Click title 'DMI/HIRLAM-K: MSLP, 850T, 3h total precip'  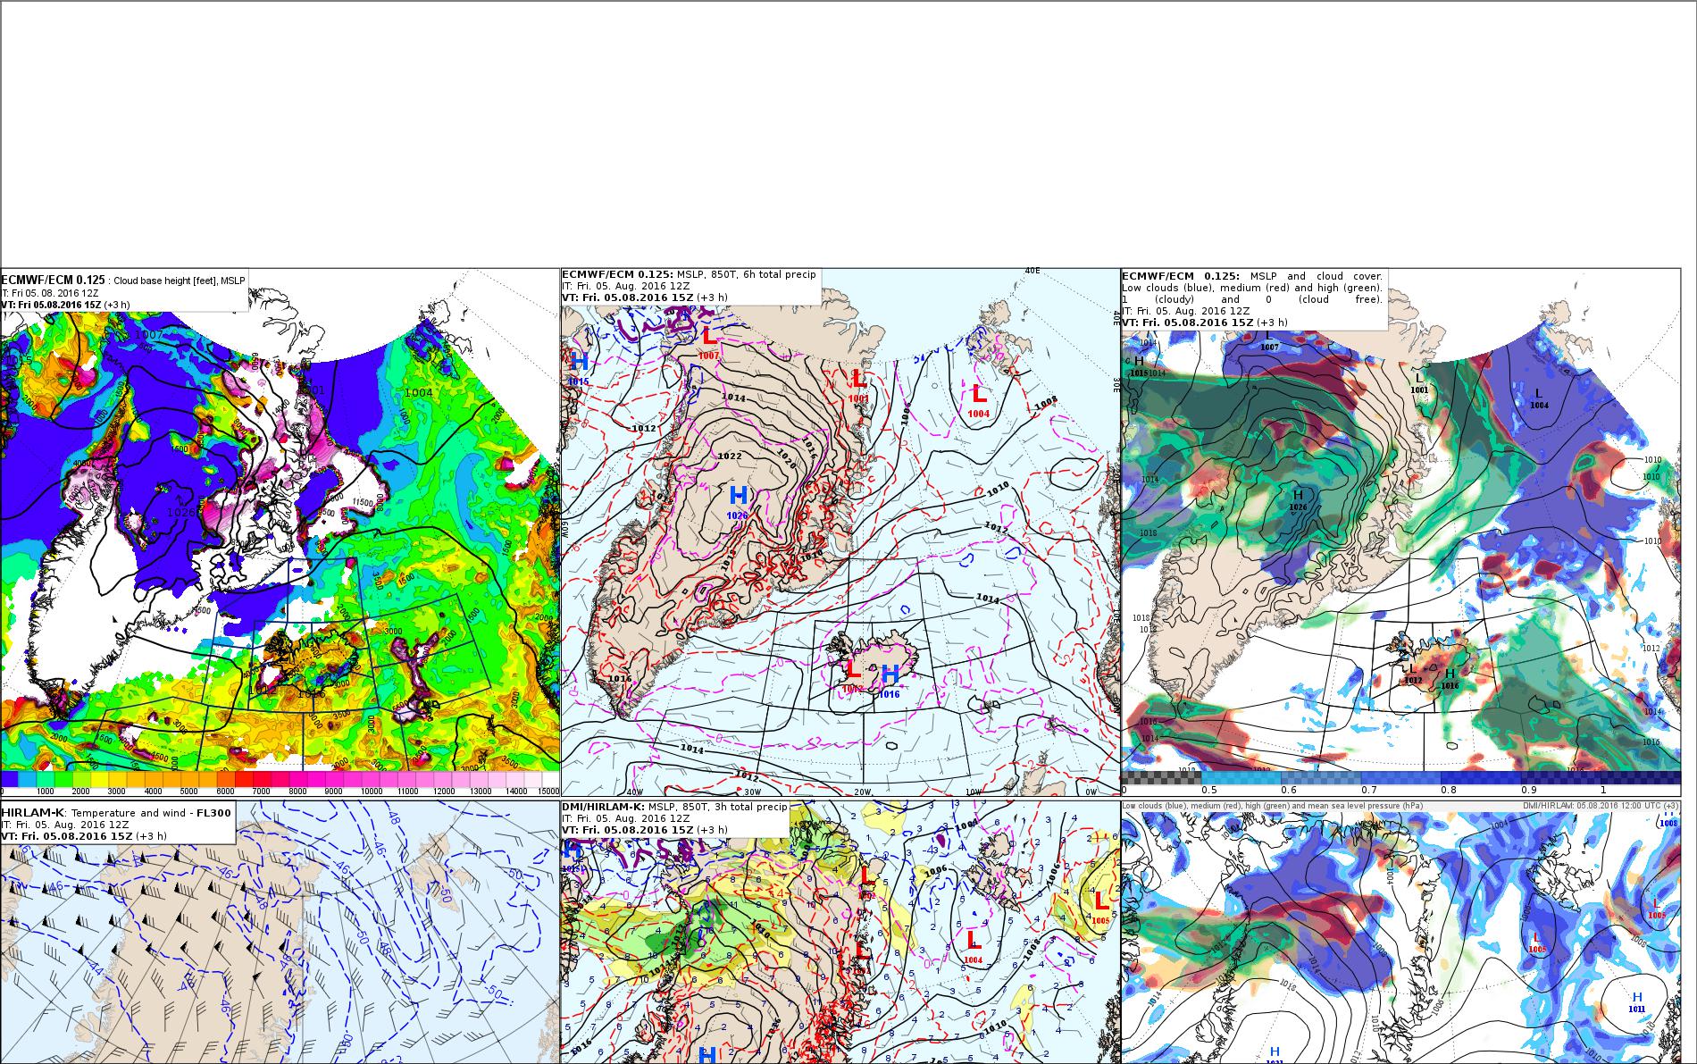pos(674,807)
